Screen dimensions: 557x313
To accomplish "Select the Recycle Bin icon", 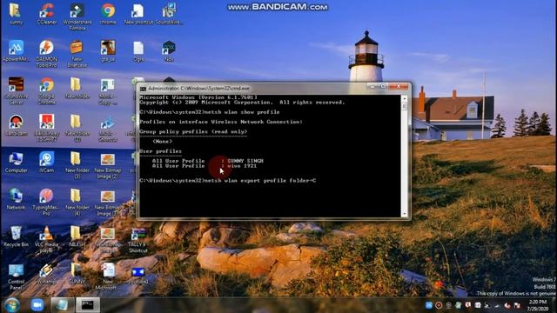I will [x=16, y=236].
